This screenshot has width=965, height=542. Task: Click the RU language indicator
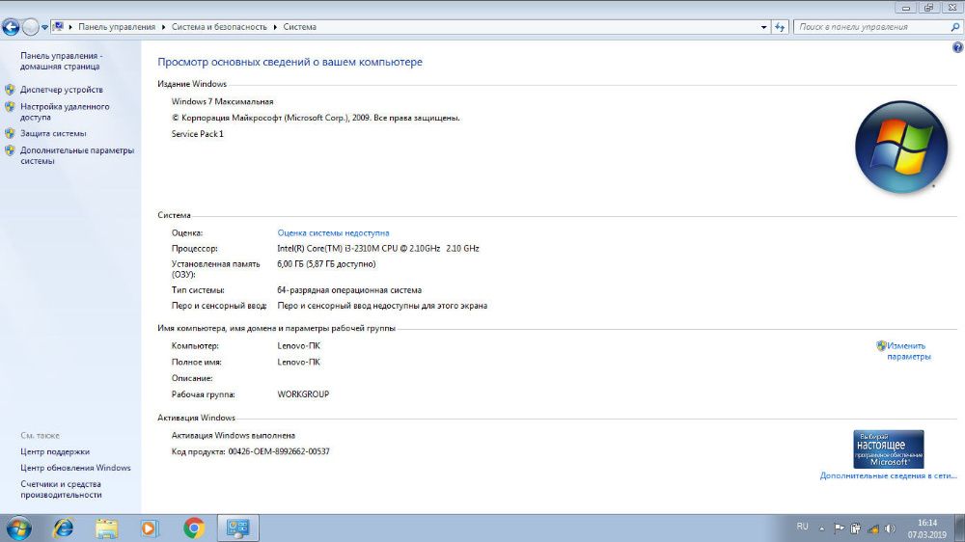click(x=803, y=527)
